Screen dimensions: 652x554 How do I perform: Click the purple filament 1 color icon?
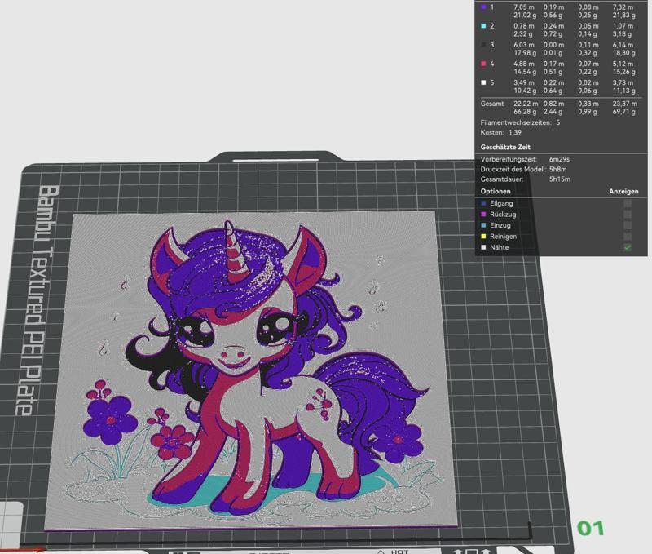click(x=485, y=7)
